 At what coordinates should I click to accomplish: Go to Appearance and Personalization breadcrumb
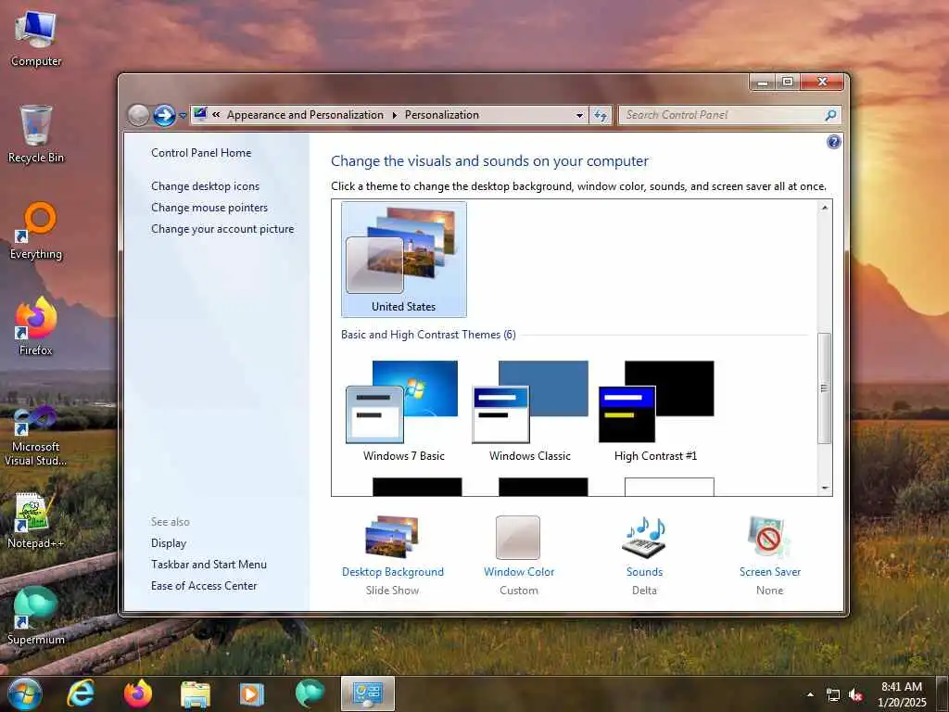click(x=305, y=115)
